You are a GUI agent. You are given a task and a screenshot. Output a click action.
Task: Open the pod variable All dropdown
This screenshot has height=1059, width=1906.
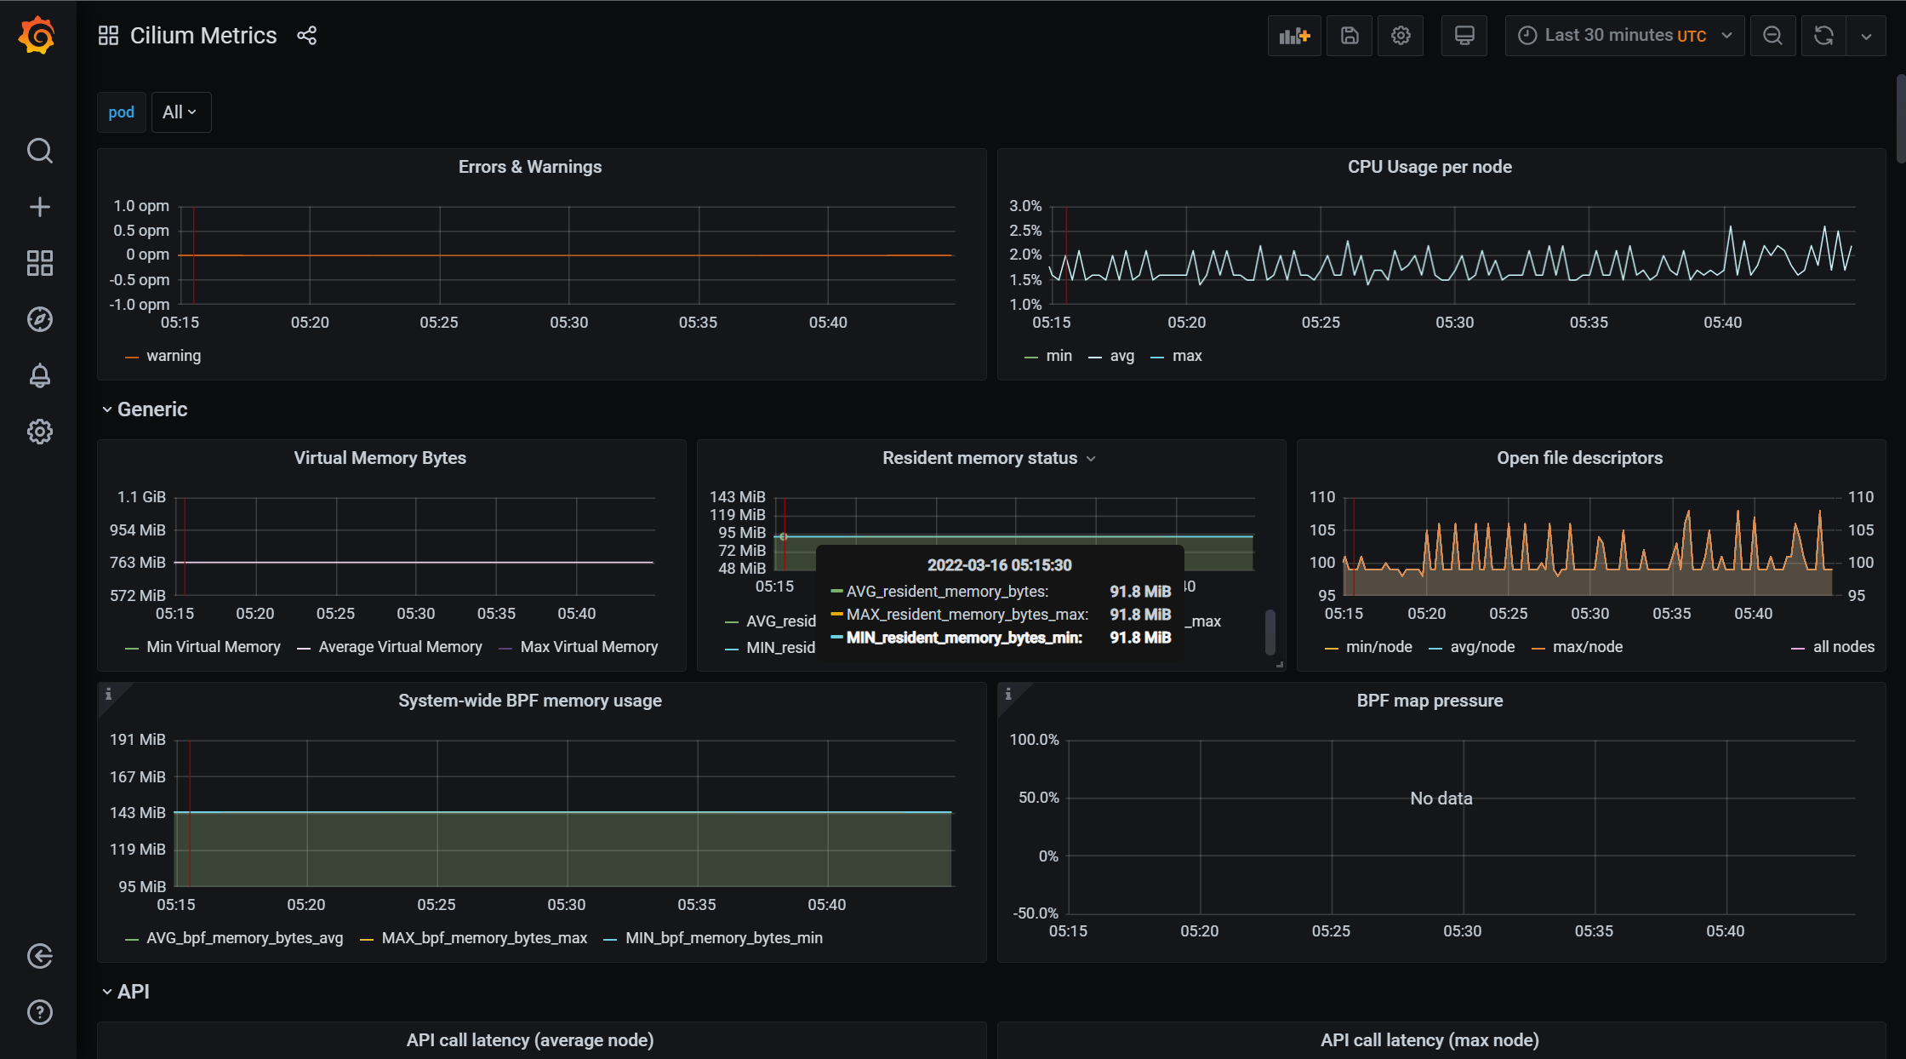(x=180, y=112)
